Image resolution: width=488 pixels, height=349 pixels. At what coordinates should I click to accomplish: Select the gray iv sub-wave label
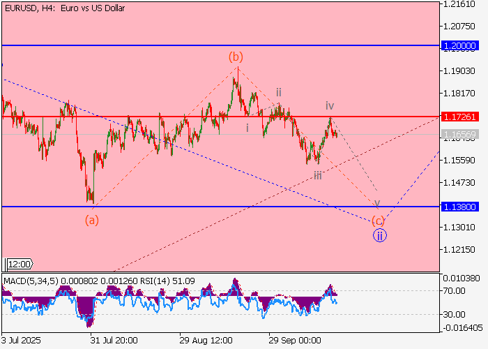coord(330,106)
